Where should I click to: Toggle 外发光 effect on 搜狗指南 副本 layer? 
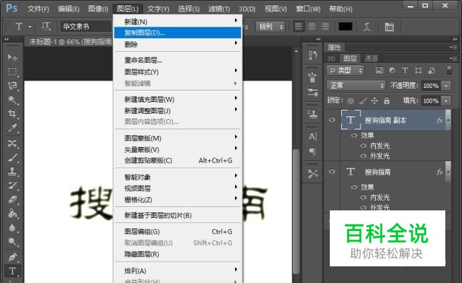click(364, 156)
